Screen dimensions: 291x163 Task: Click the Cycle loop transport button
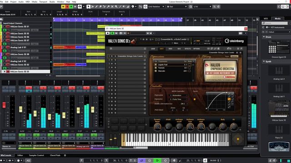141,160
